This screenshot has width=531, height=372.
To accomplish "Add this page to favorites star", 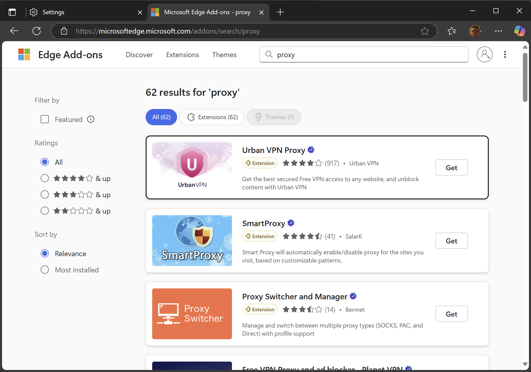I will [x=425, y=31].
